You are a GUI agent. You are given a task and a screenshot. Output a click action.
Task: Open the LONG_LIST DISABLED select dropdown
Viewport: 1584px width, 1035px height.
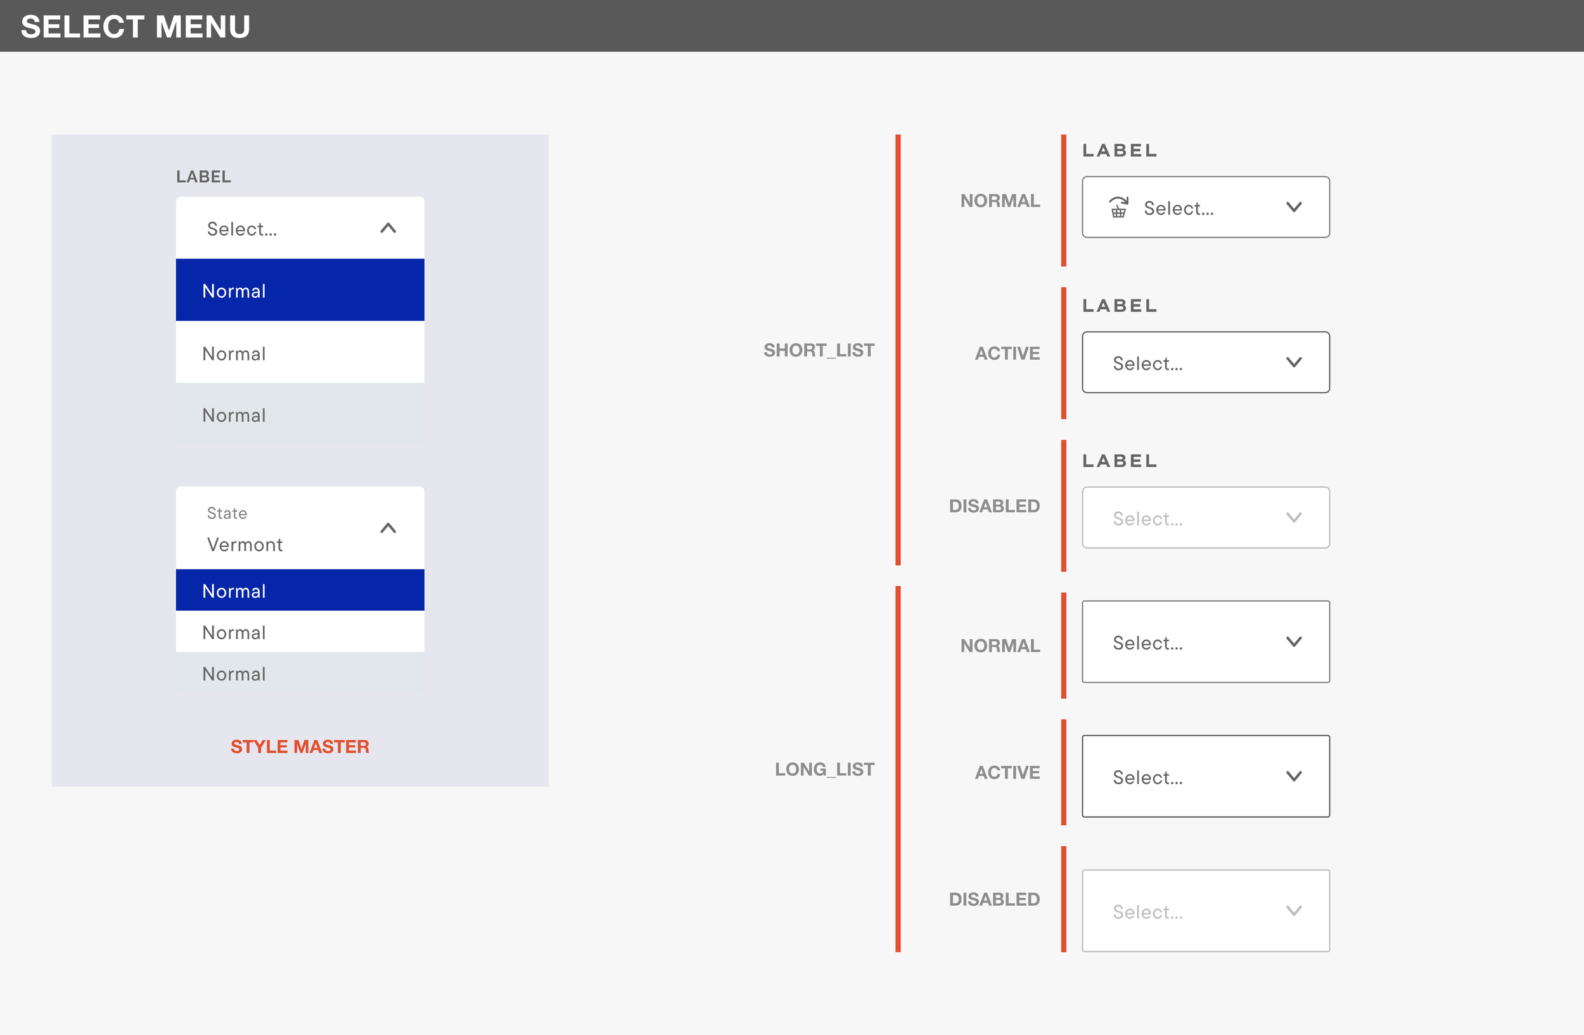coord(1204,911)
